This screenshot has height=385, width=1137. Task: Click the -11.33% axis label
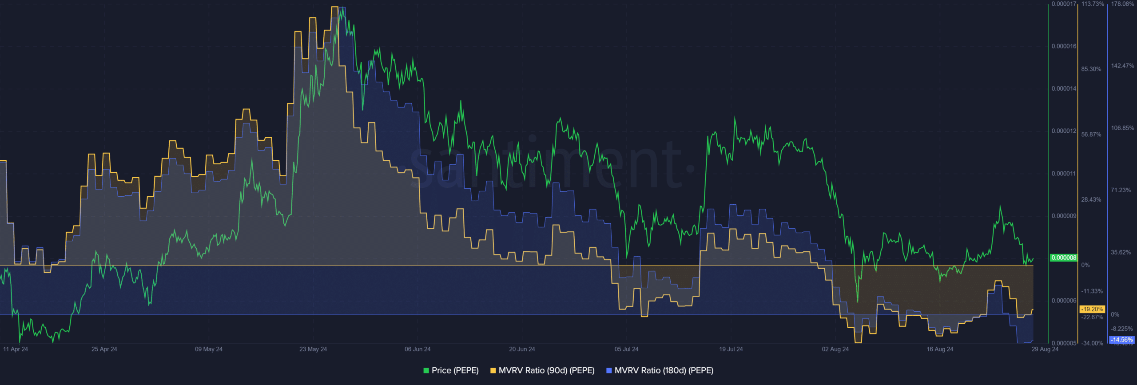tap(1092, 291)
